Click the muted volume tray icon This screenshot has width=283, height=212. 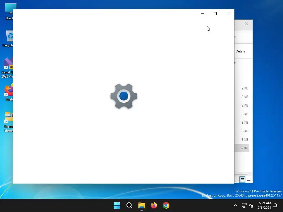[x=251, y=205]
